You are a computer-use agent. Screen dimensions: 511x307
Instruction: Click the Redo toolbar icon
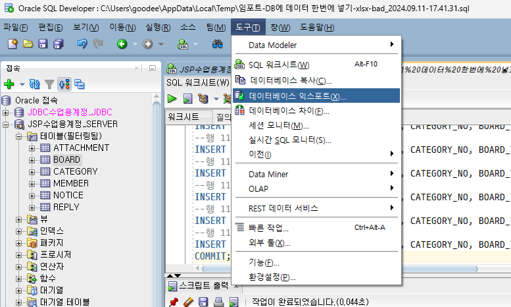(x=98, y=43)
